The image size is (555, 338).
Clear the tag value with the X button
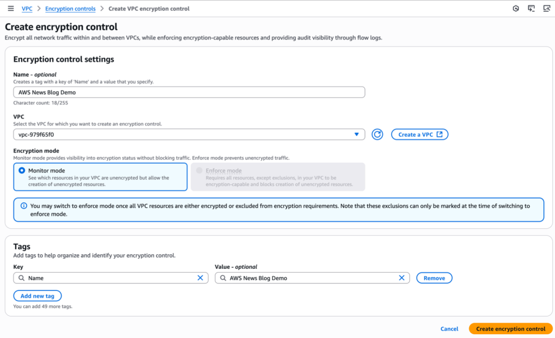click(x=402, y=277)
